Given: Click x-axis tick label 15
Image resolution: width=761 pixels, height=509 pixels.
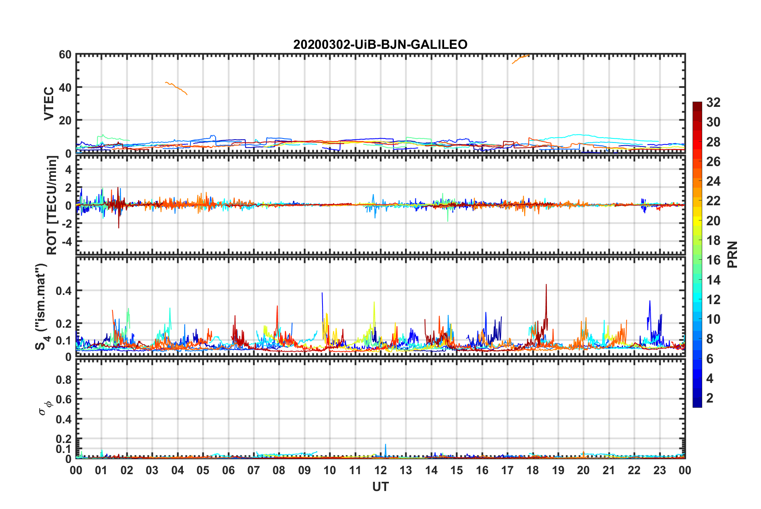Looking at the screenshot, I should point(457,470).
